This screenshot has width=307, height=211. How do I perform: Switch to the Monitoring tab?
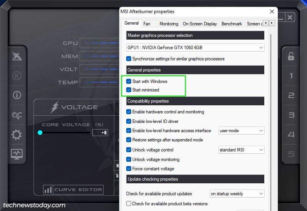pos(169,24)
